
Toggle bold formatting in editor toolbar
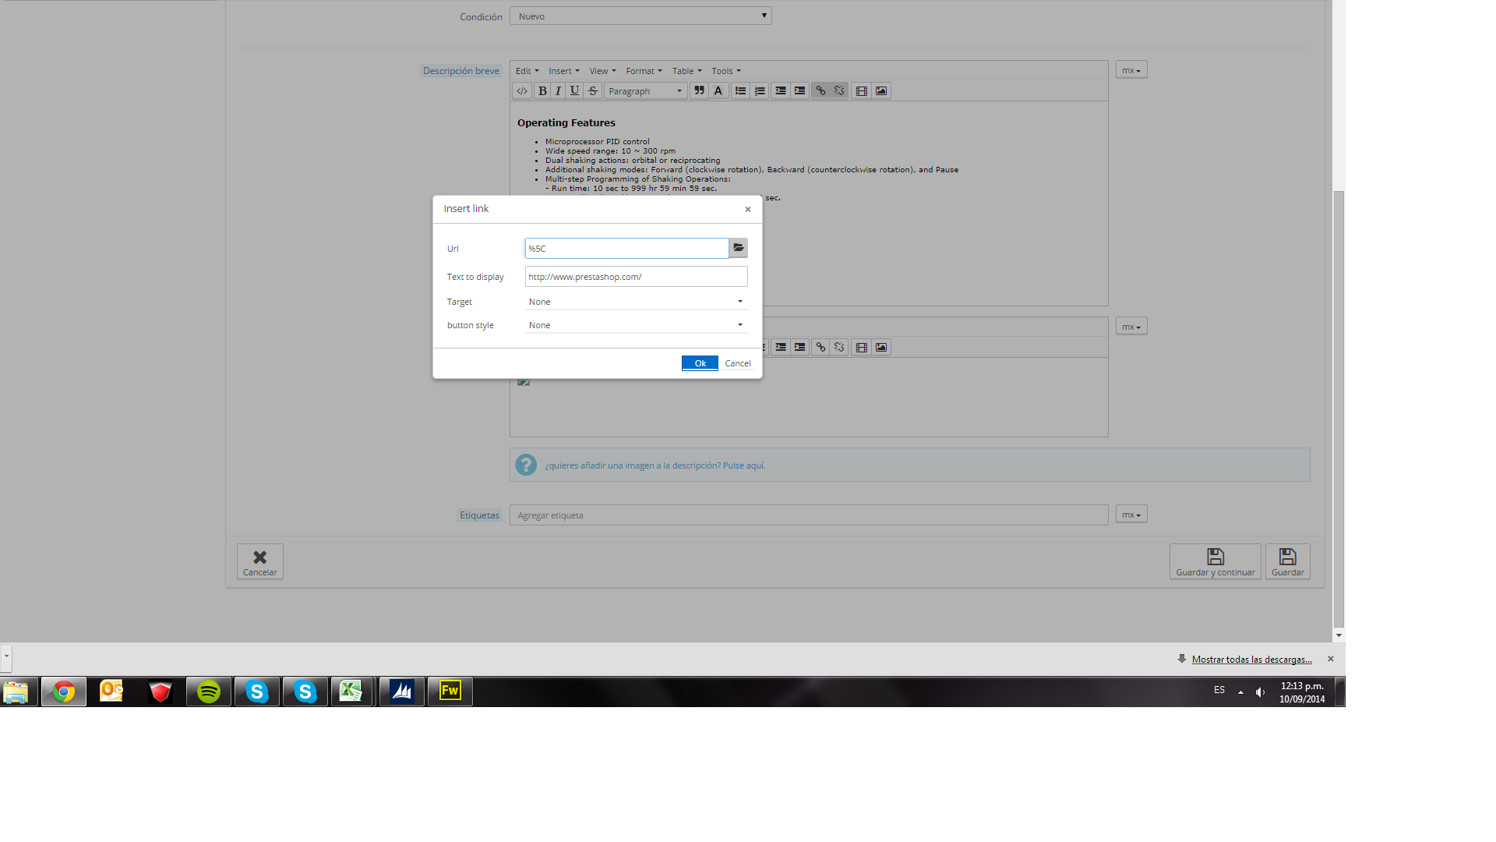[x=542, y=91]
